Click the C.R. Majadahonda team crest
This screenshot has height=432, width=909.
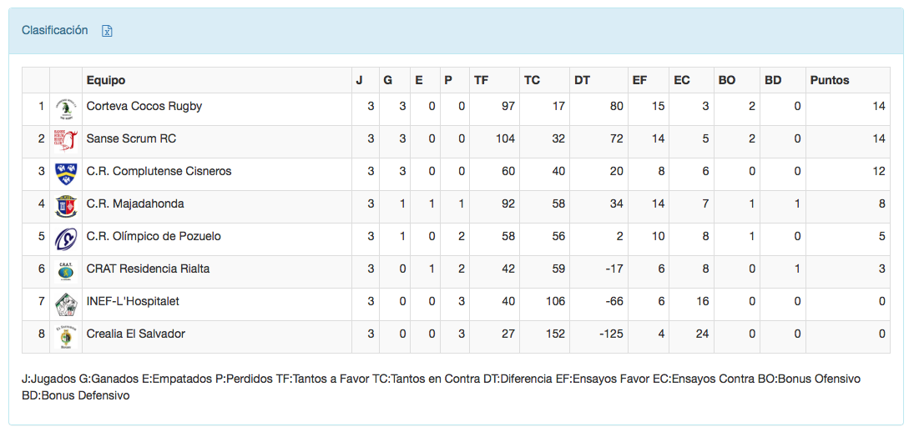click(65, 206)
